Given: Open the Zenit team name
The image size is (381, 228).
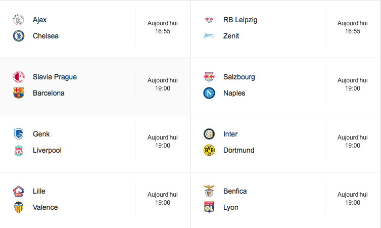Looking at the screenshot, I should coord(231,36).
